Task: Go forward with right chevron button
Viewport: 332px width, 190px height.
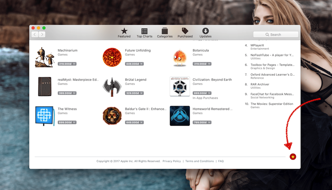Action: point(42,34)
